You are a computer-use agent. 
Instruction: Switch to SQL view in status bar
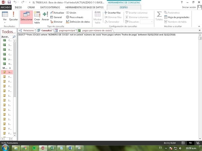[191, 143]
